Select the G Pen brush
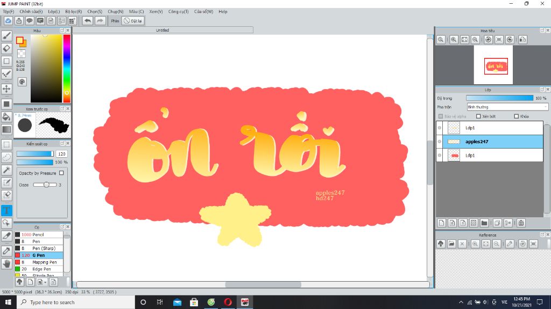 coord(39,255)
